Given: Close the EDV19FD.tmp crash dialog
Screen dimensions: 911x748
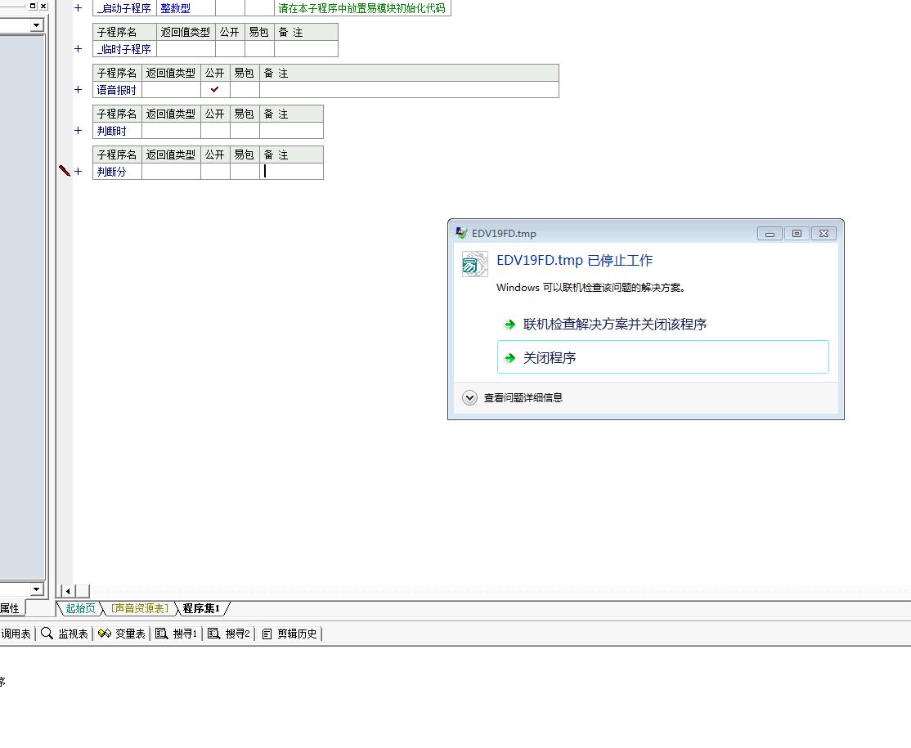Looking at the screenshot, I should pos(823,234).
